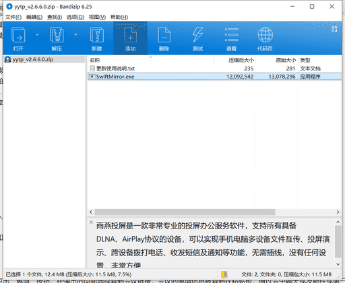Click the Add (添加) toolbar icon
The width and height of the screenshot is (345, 283).
point(131,35)
